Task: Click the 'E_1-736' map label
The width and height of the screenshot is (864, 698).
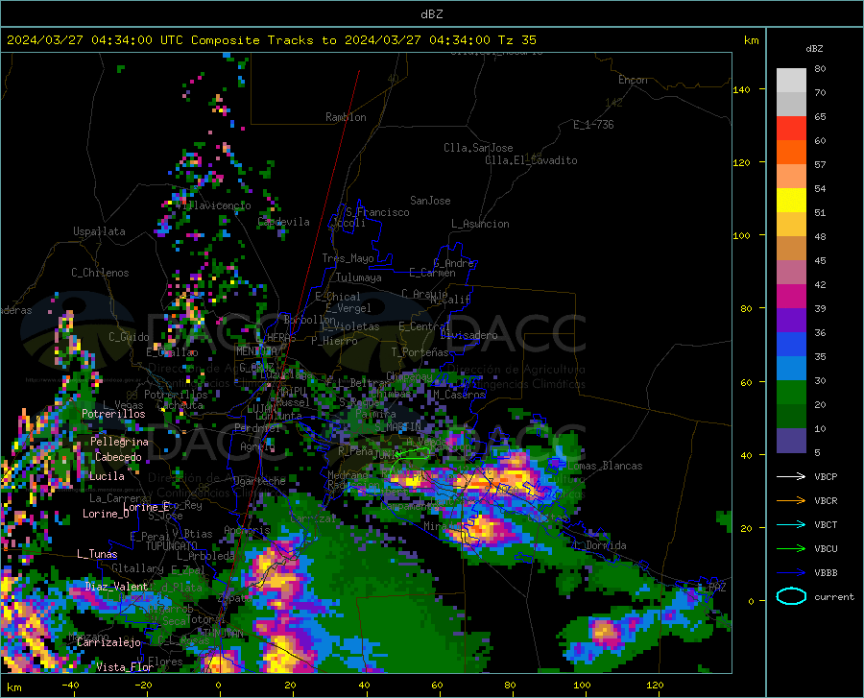Action: tap(593, 125)
